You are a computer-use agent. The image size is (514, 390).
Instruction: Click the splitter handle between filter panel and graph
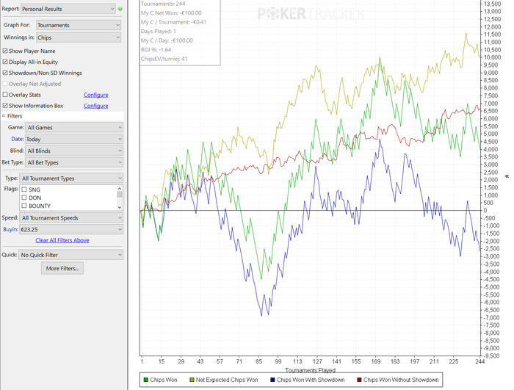tap(126, 187)
